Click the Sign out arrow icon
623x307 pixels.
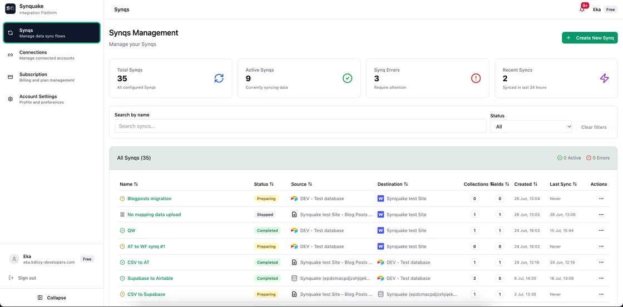click(11, 278)
